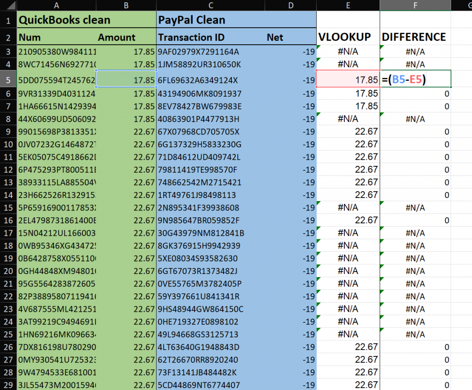Screen dimensions: 472x390
Task: Select the DIFFERENCE header cell
Action: coord(415,37)
